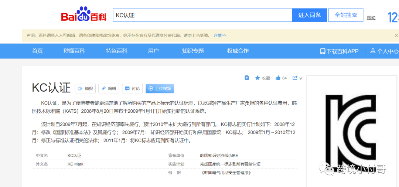This screenshot has height=187, width=399.
Task: Open the 秒懂百科 menu item
Action: tap(74, 51)
